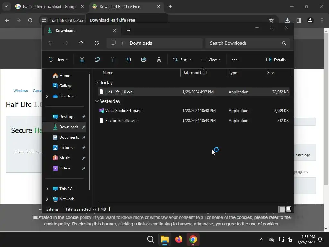Expand the OneDrive tree node
Image resolution: width=329 pixels, height=247 pixels.
coord(47,96)
